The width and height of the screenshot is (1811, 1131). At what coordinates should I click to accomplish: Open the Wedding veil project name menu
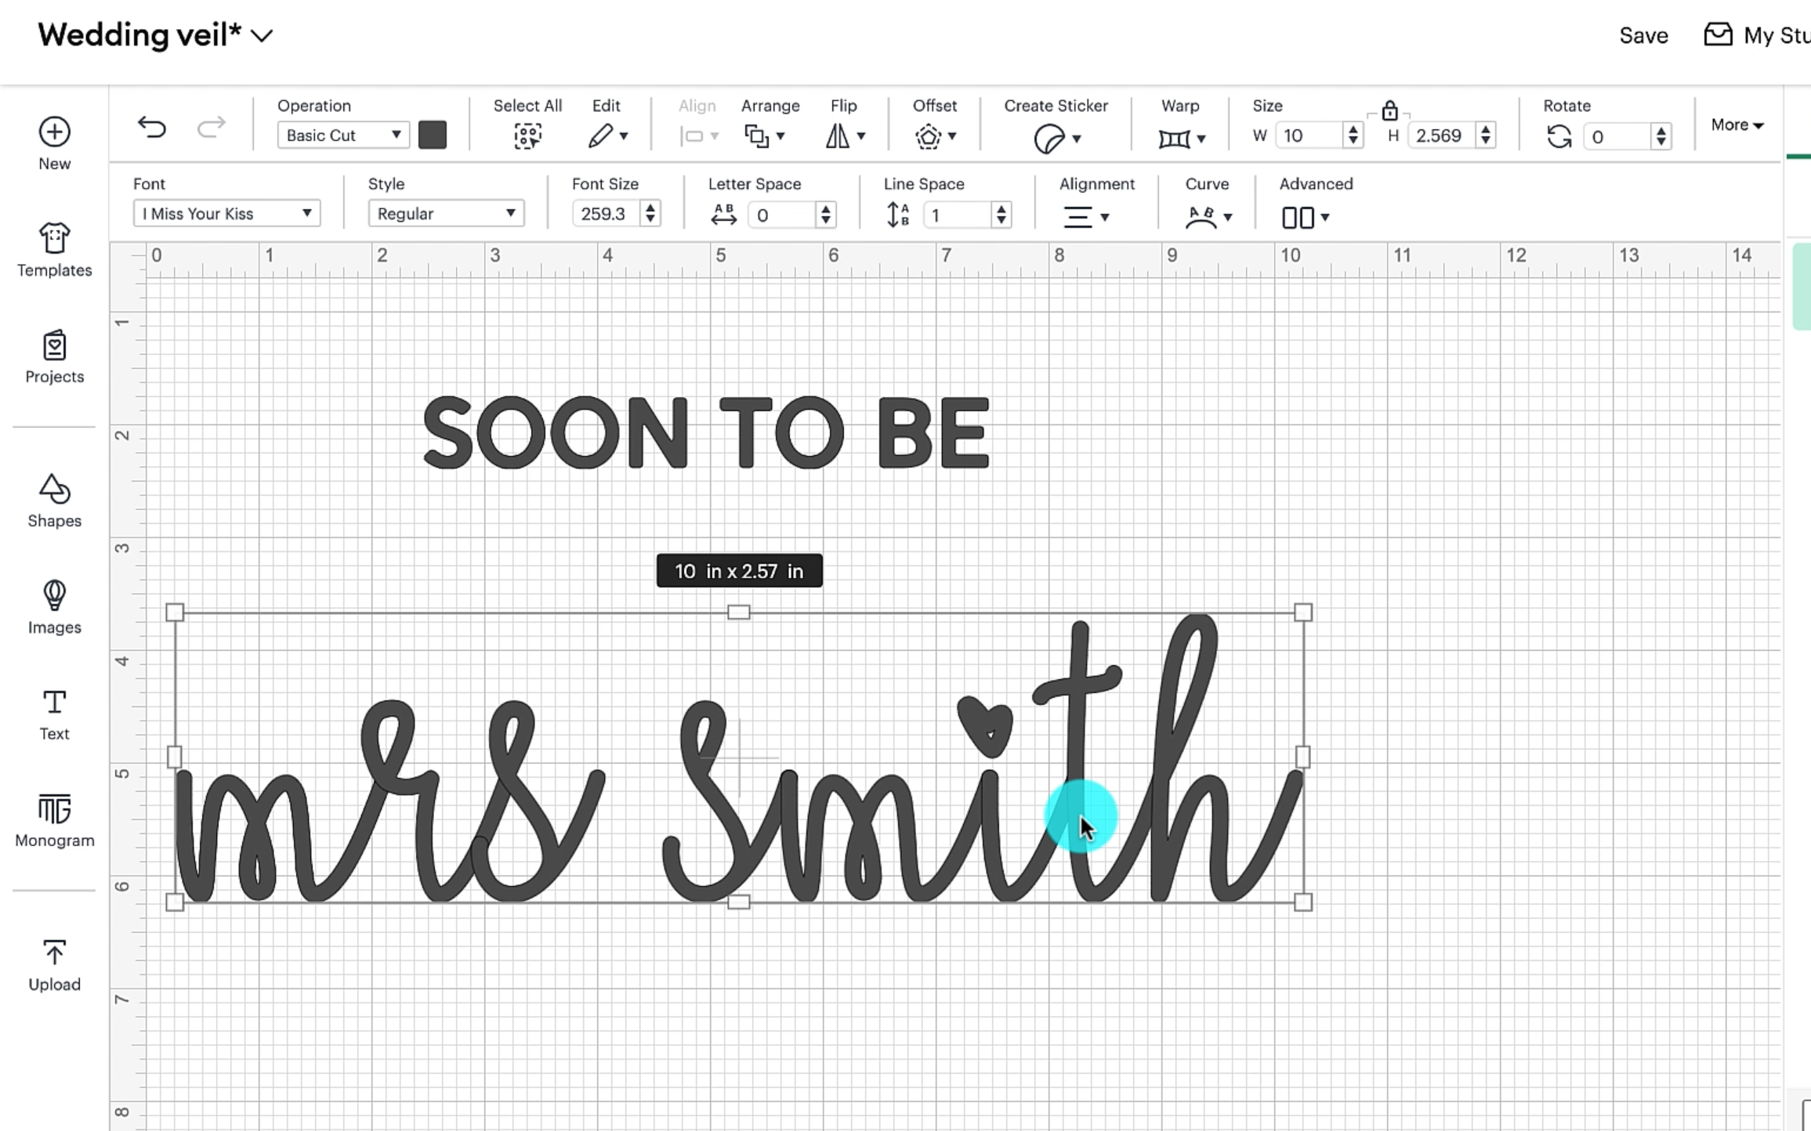155,35
